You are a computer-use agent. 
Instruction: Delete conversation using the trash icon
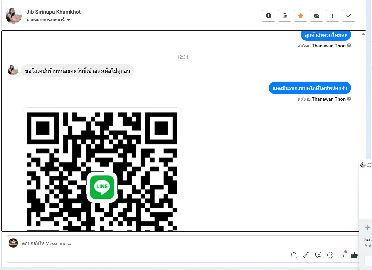pos(284,16)
